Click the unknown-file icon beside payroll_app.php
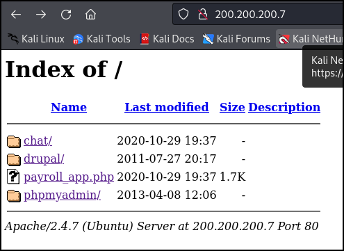 click(13, 177)
